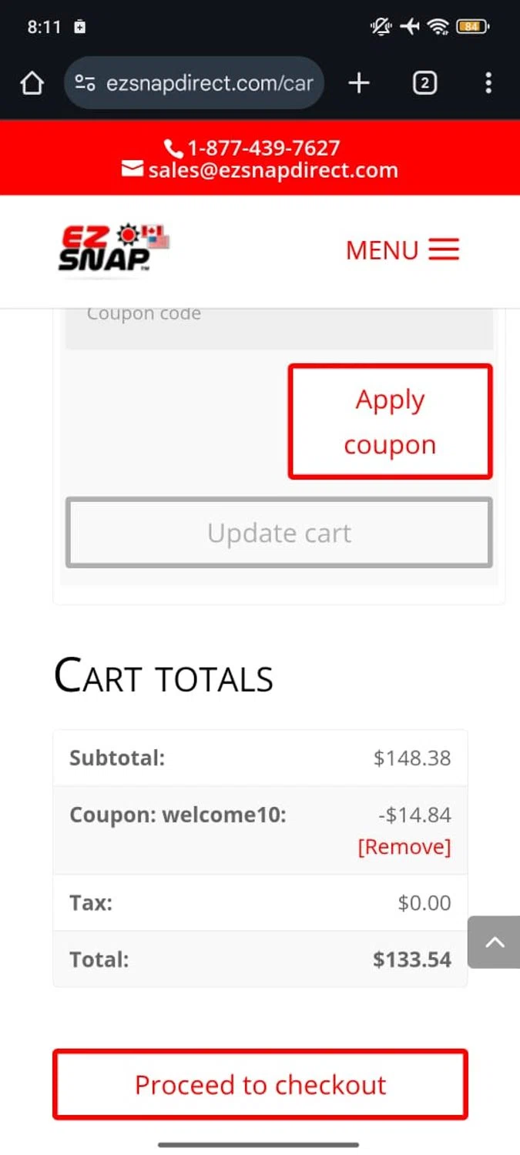Tap the battery indicator in status bar

pos(471,27)
